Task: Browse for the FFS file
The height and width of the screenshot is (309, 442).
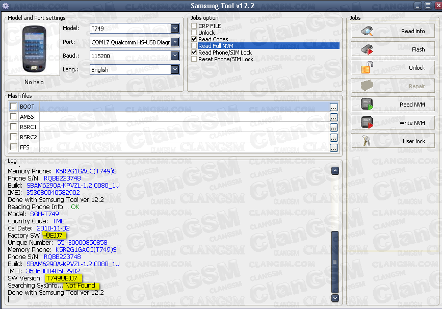Action: tap(334, 148)
